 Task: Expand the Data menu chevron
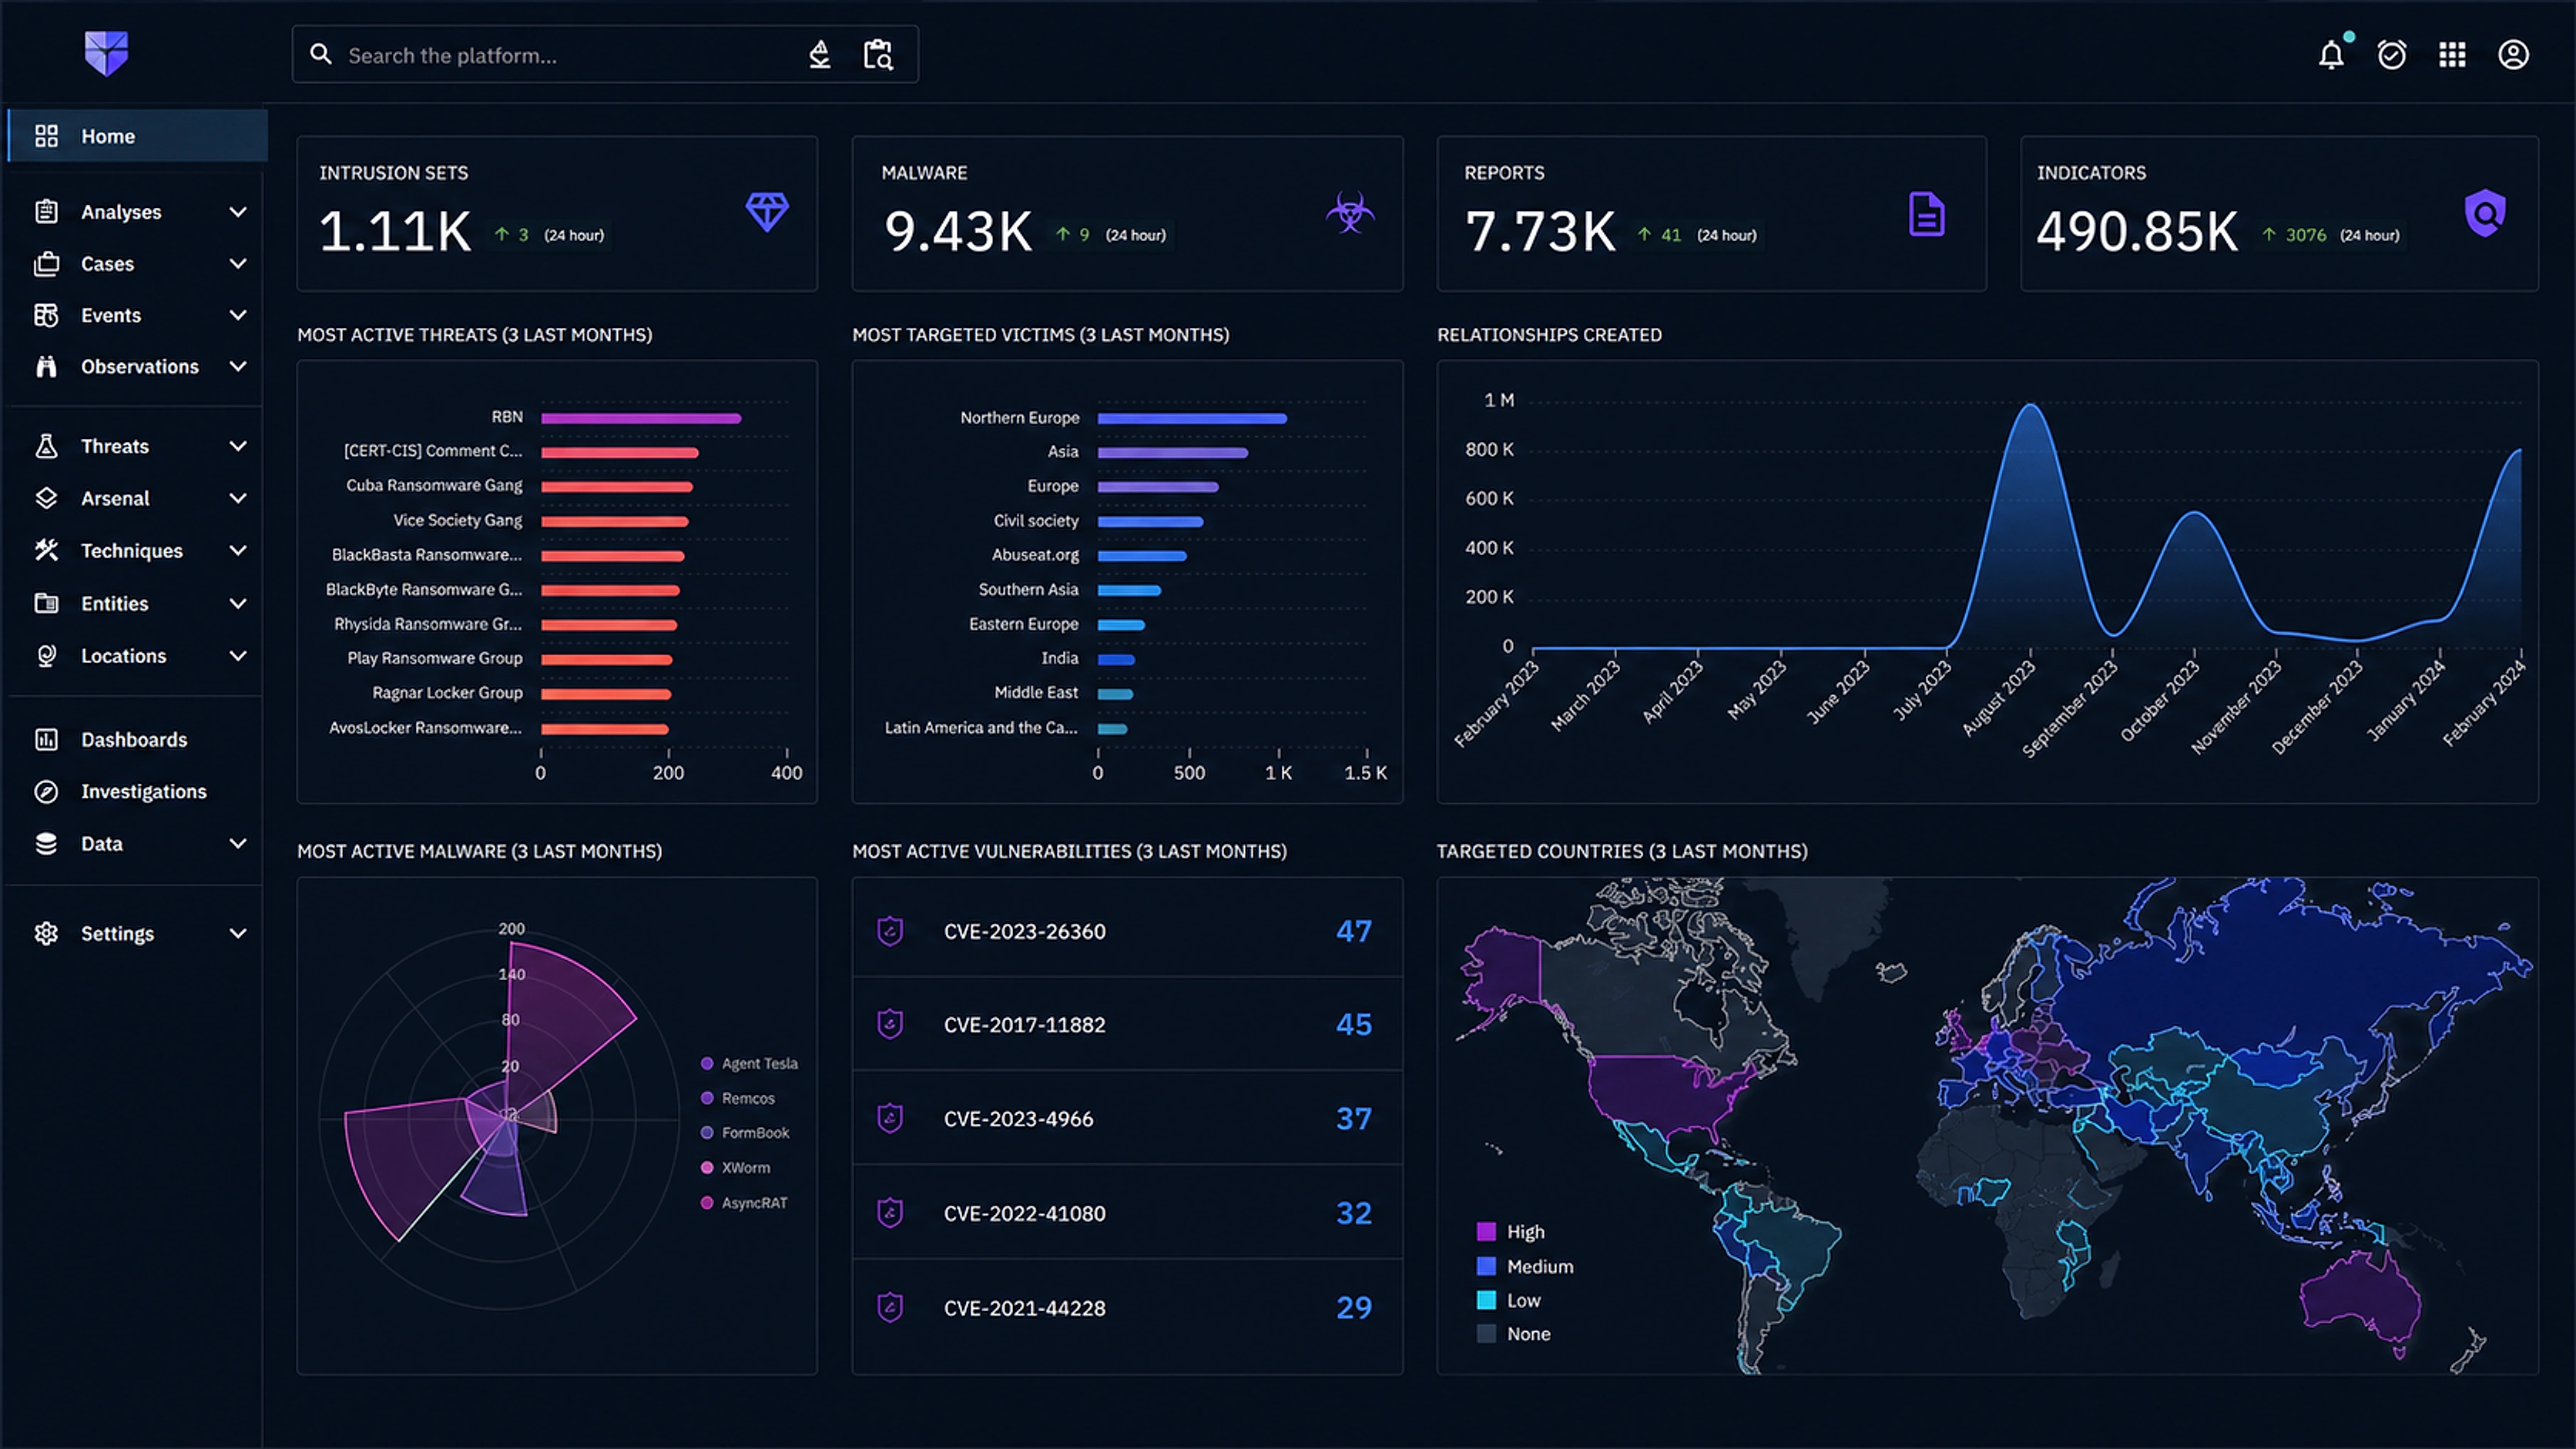click(x=238, y=843)
